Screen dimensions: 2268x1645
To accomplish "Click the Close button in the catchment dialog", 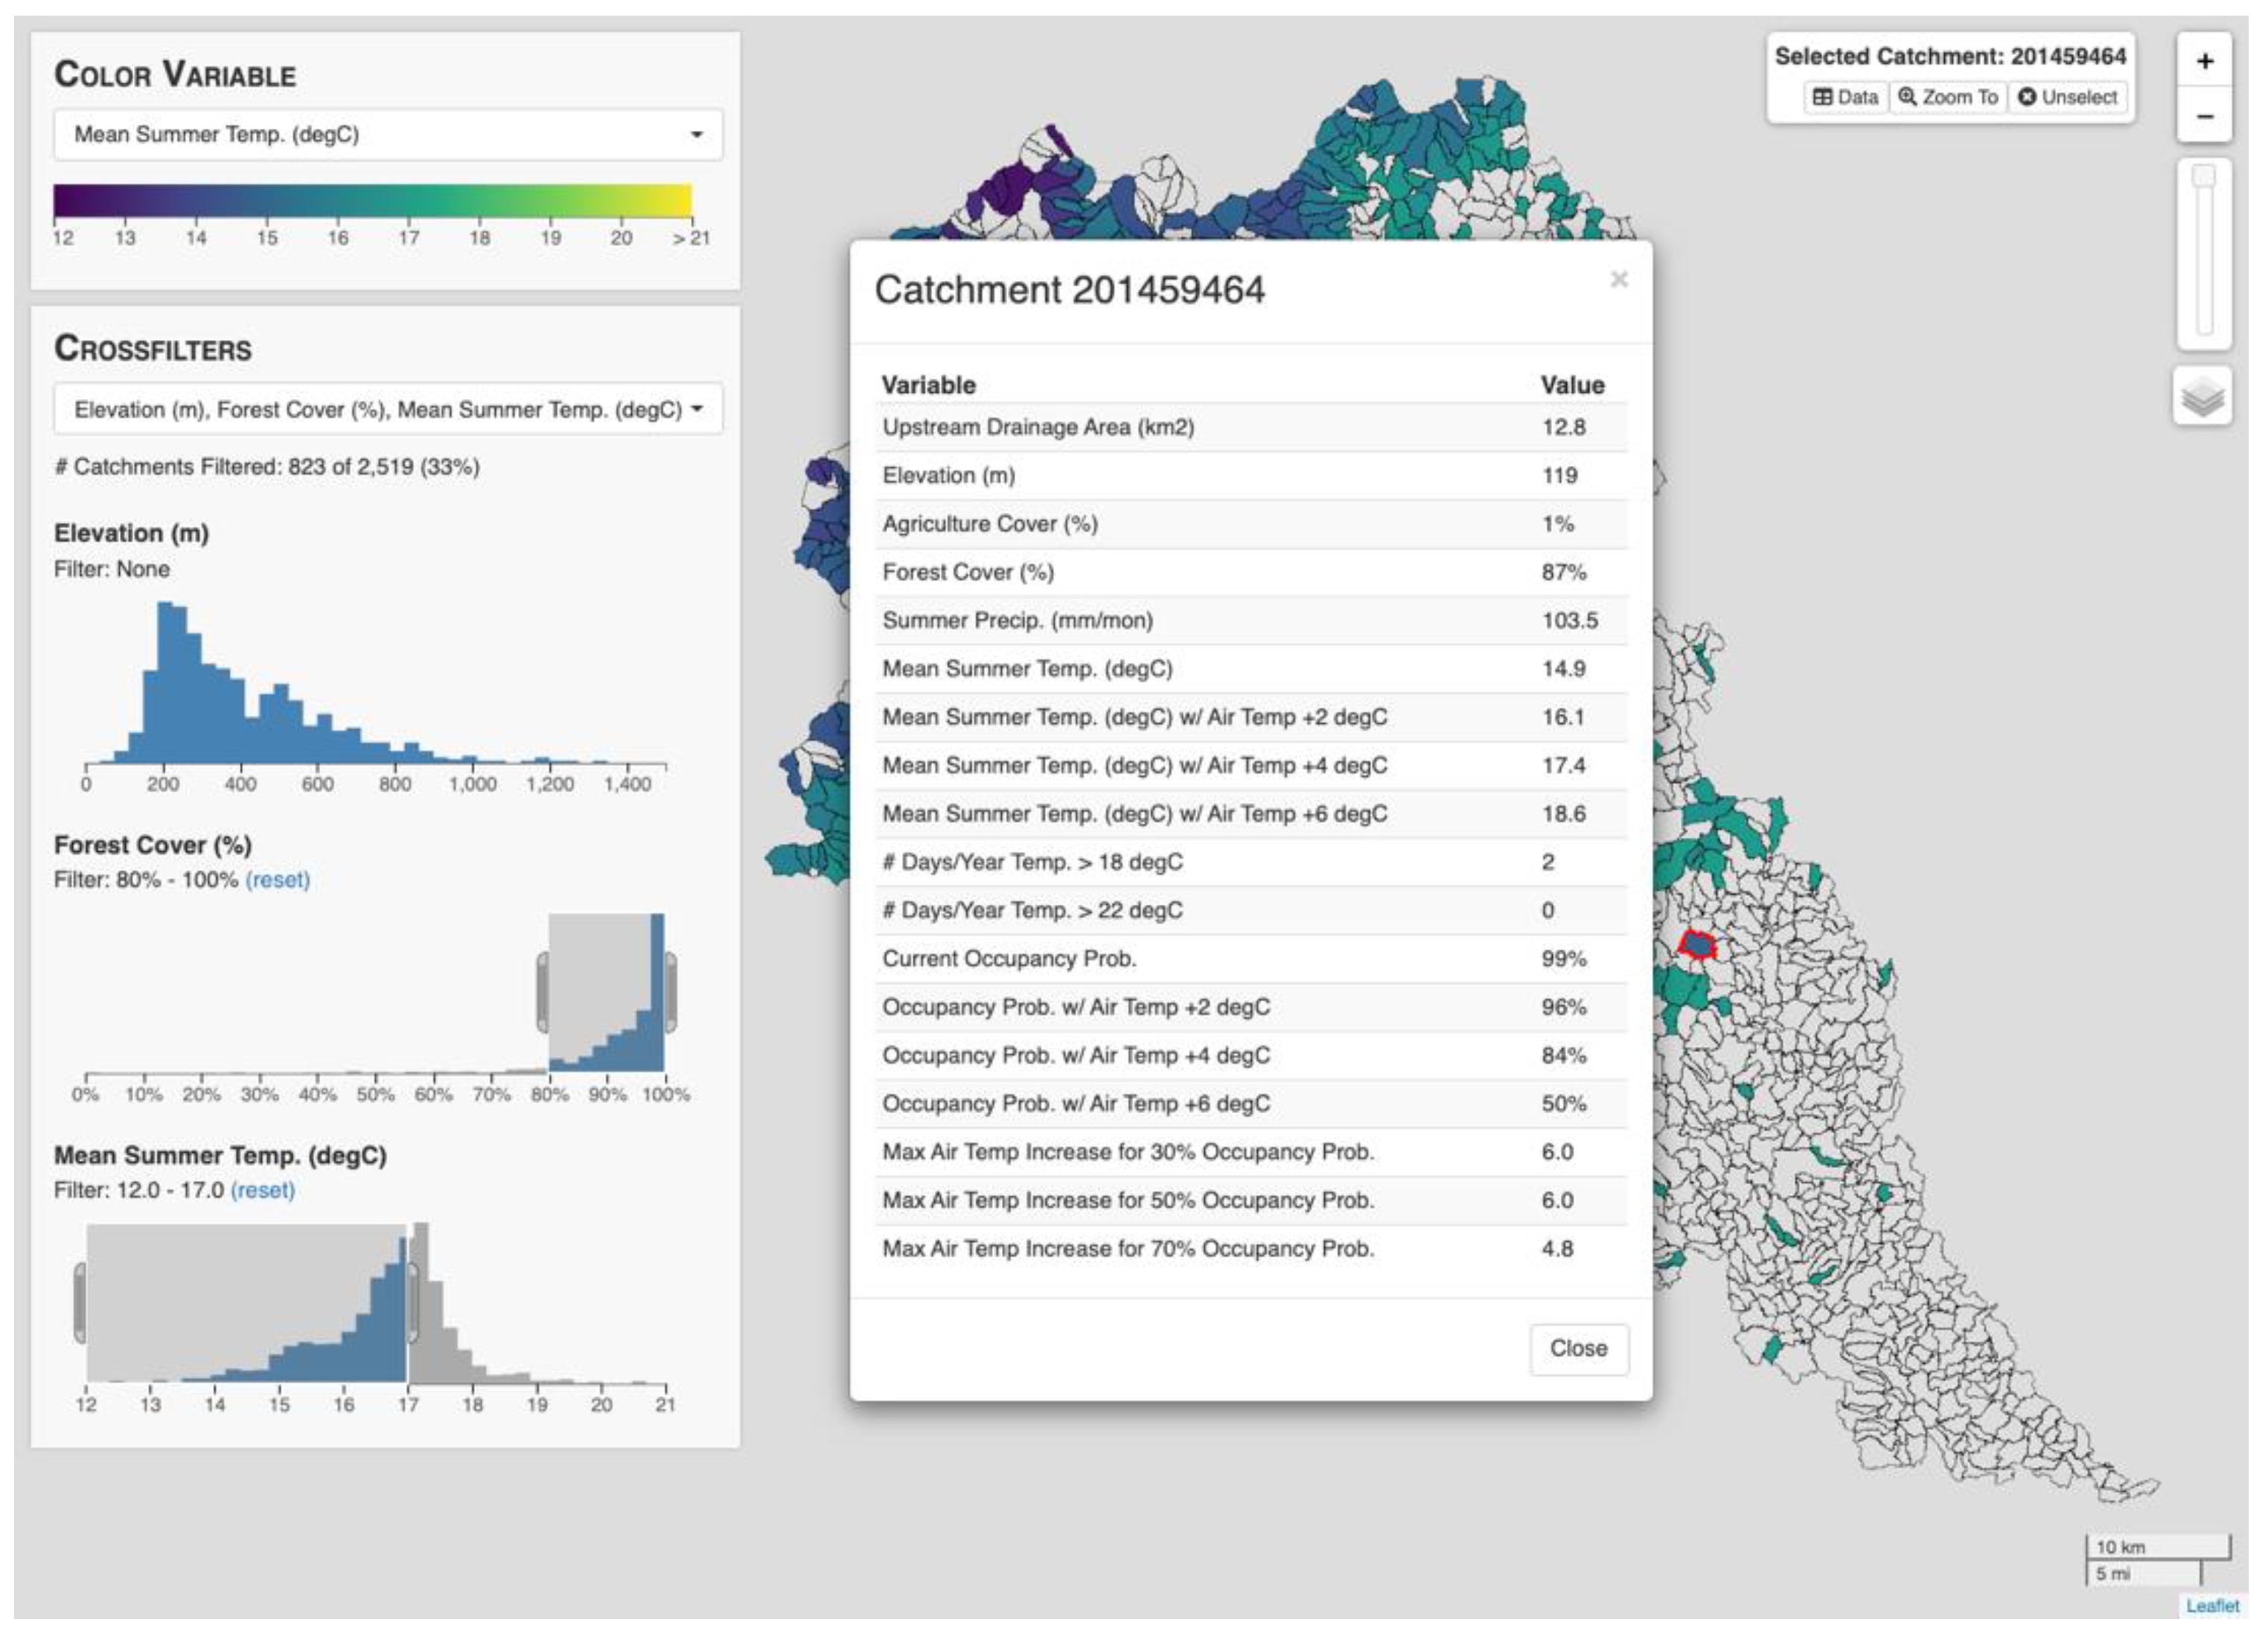I will (1578, 1348).
